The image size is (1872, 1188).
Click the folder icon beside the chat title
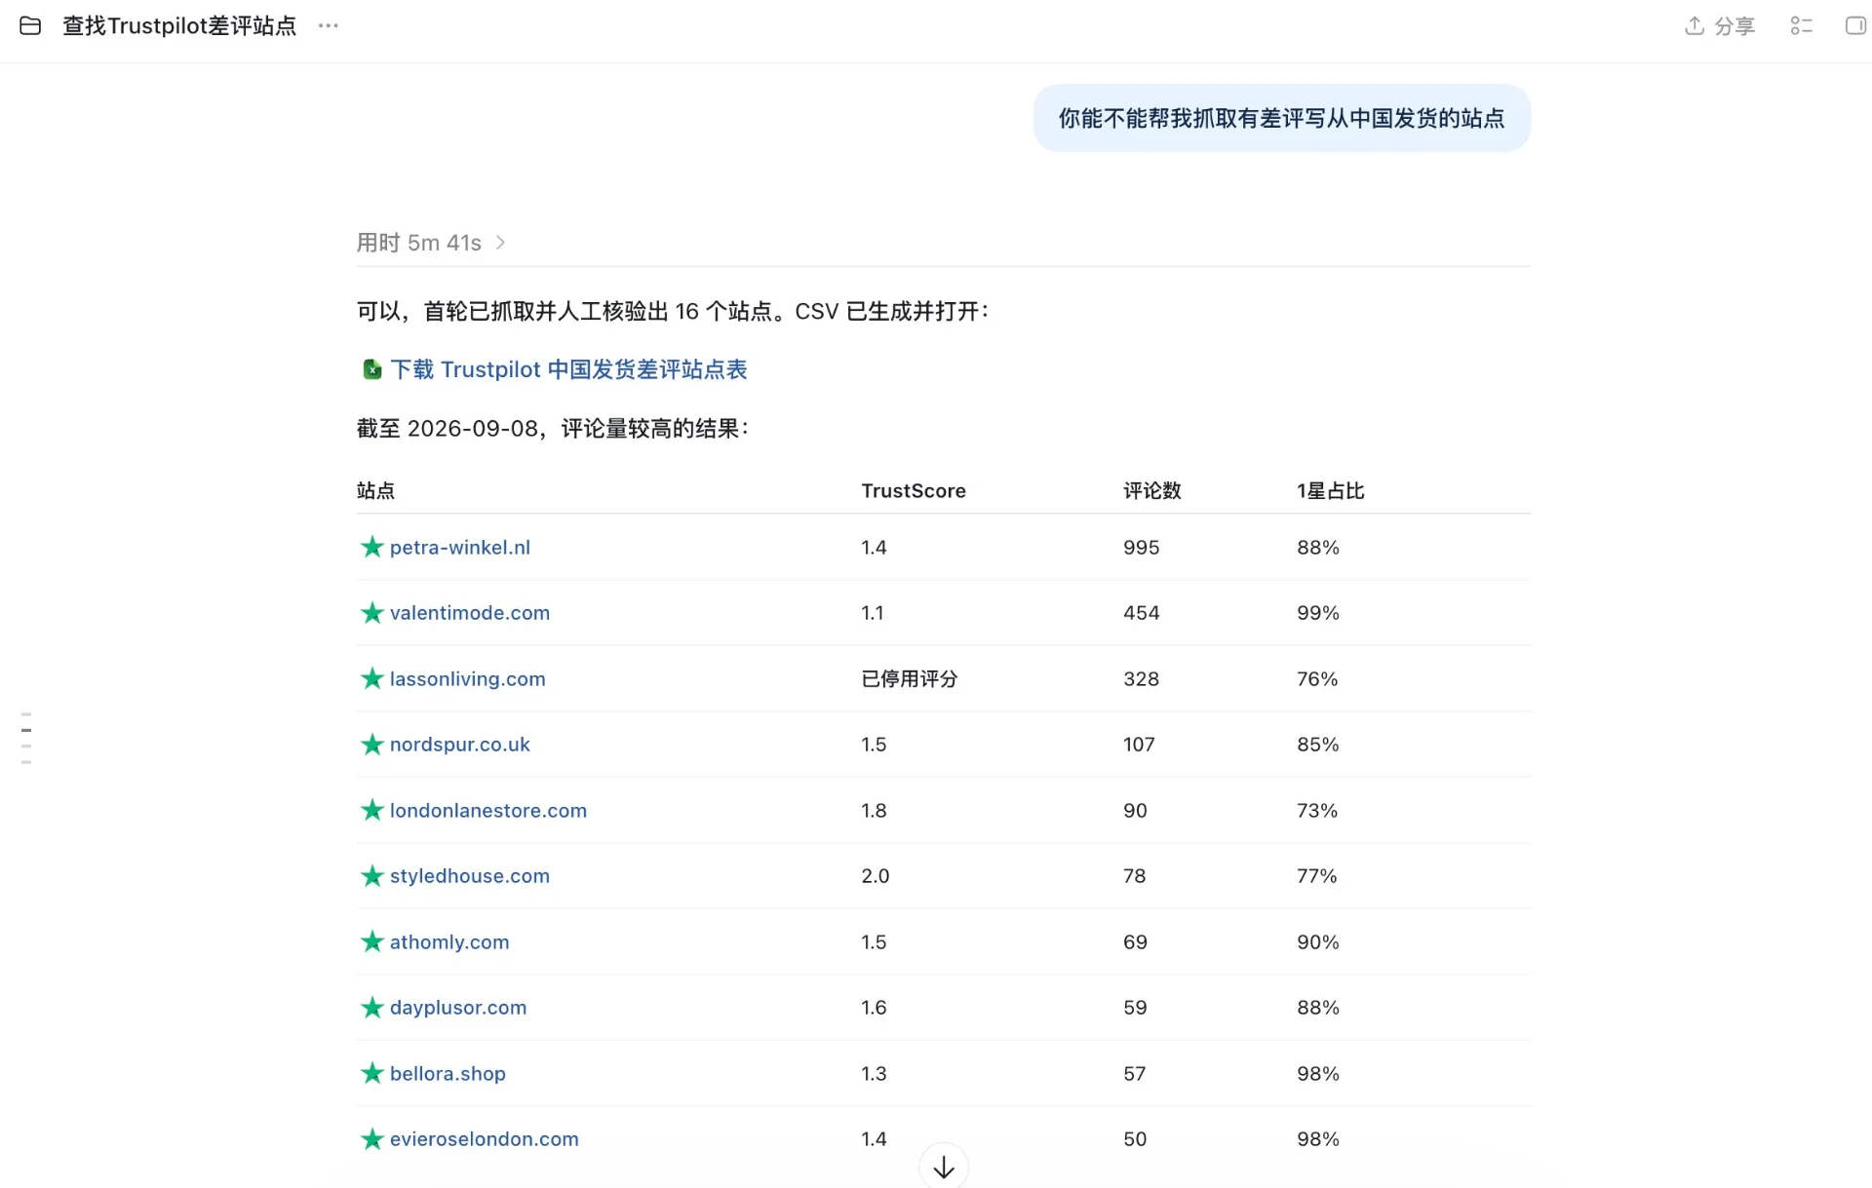tap(30, 26)
